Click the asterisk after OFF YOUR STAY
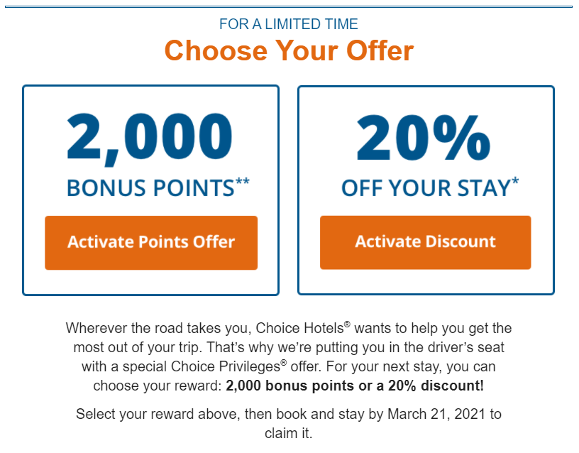 coord(515,182)
